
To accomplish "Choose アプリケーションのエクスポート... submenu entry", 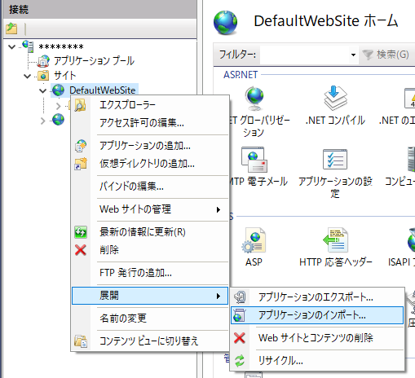I will click(x=317, y=297).
